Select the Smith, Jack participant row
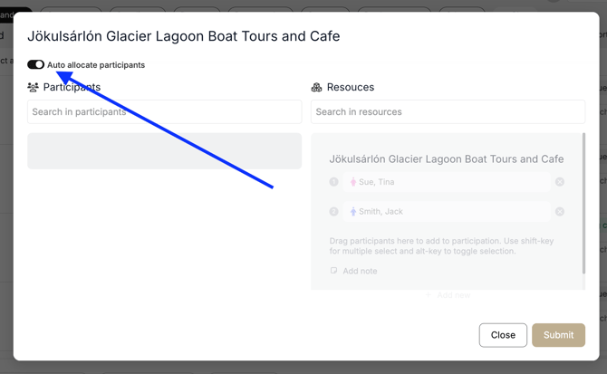Screen dimensions: 607x374 click(x=448, y=212)
